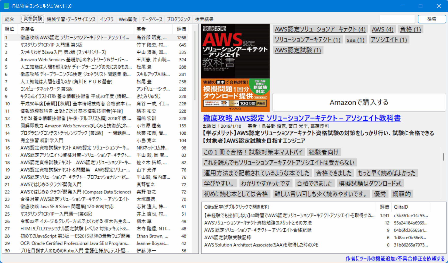Sort the book list by 評価 header
The width and height of the screenshot is (448, 263).
tap(181, 29)
